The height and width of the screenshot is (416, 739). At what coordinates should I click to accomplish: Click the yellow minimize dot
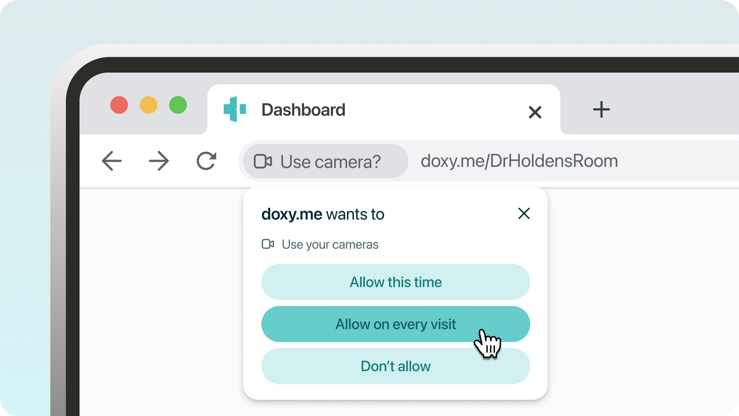click(x=149, y=105)
